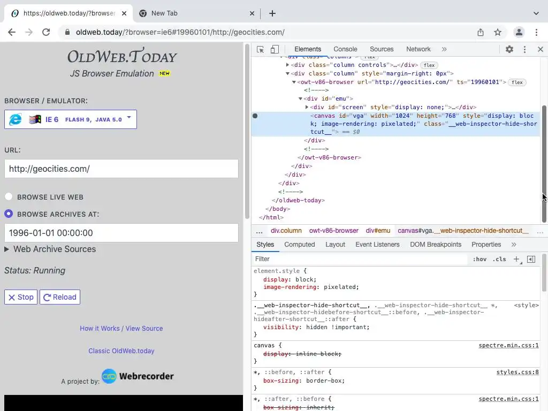Show more styles pane tabs chevron
The width and height of the screenshot is (548, 411).
point(514,245)
